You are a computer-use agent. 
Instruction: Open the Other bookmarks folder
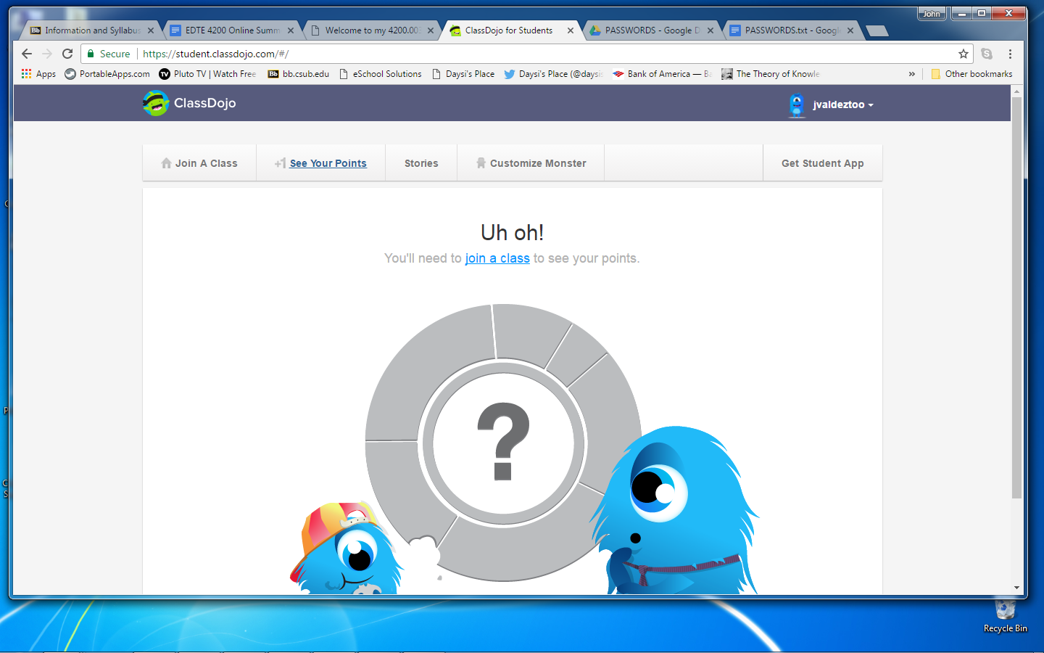pyautogui.click(x=971, y=74)
